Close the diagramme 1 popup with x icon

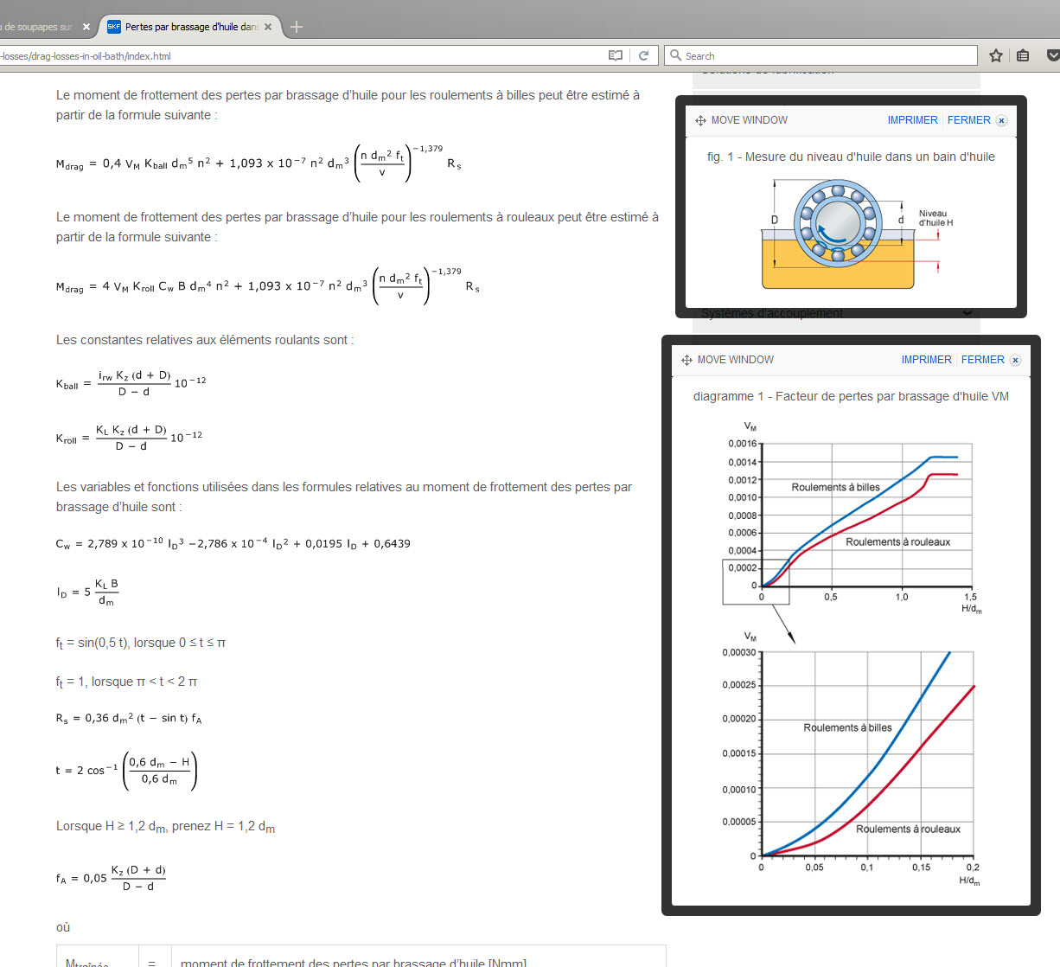(1015, 361)
